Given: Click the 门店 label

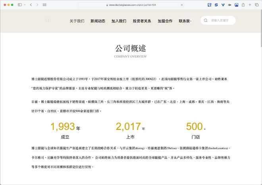Looking at the screenshot, I should 196,137.
